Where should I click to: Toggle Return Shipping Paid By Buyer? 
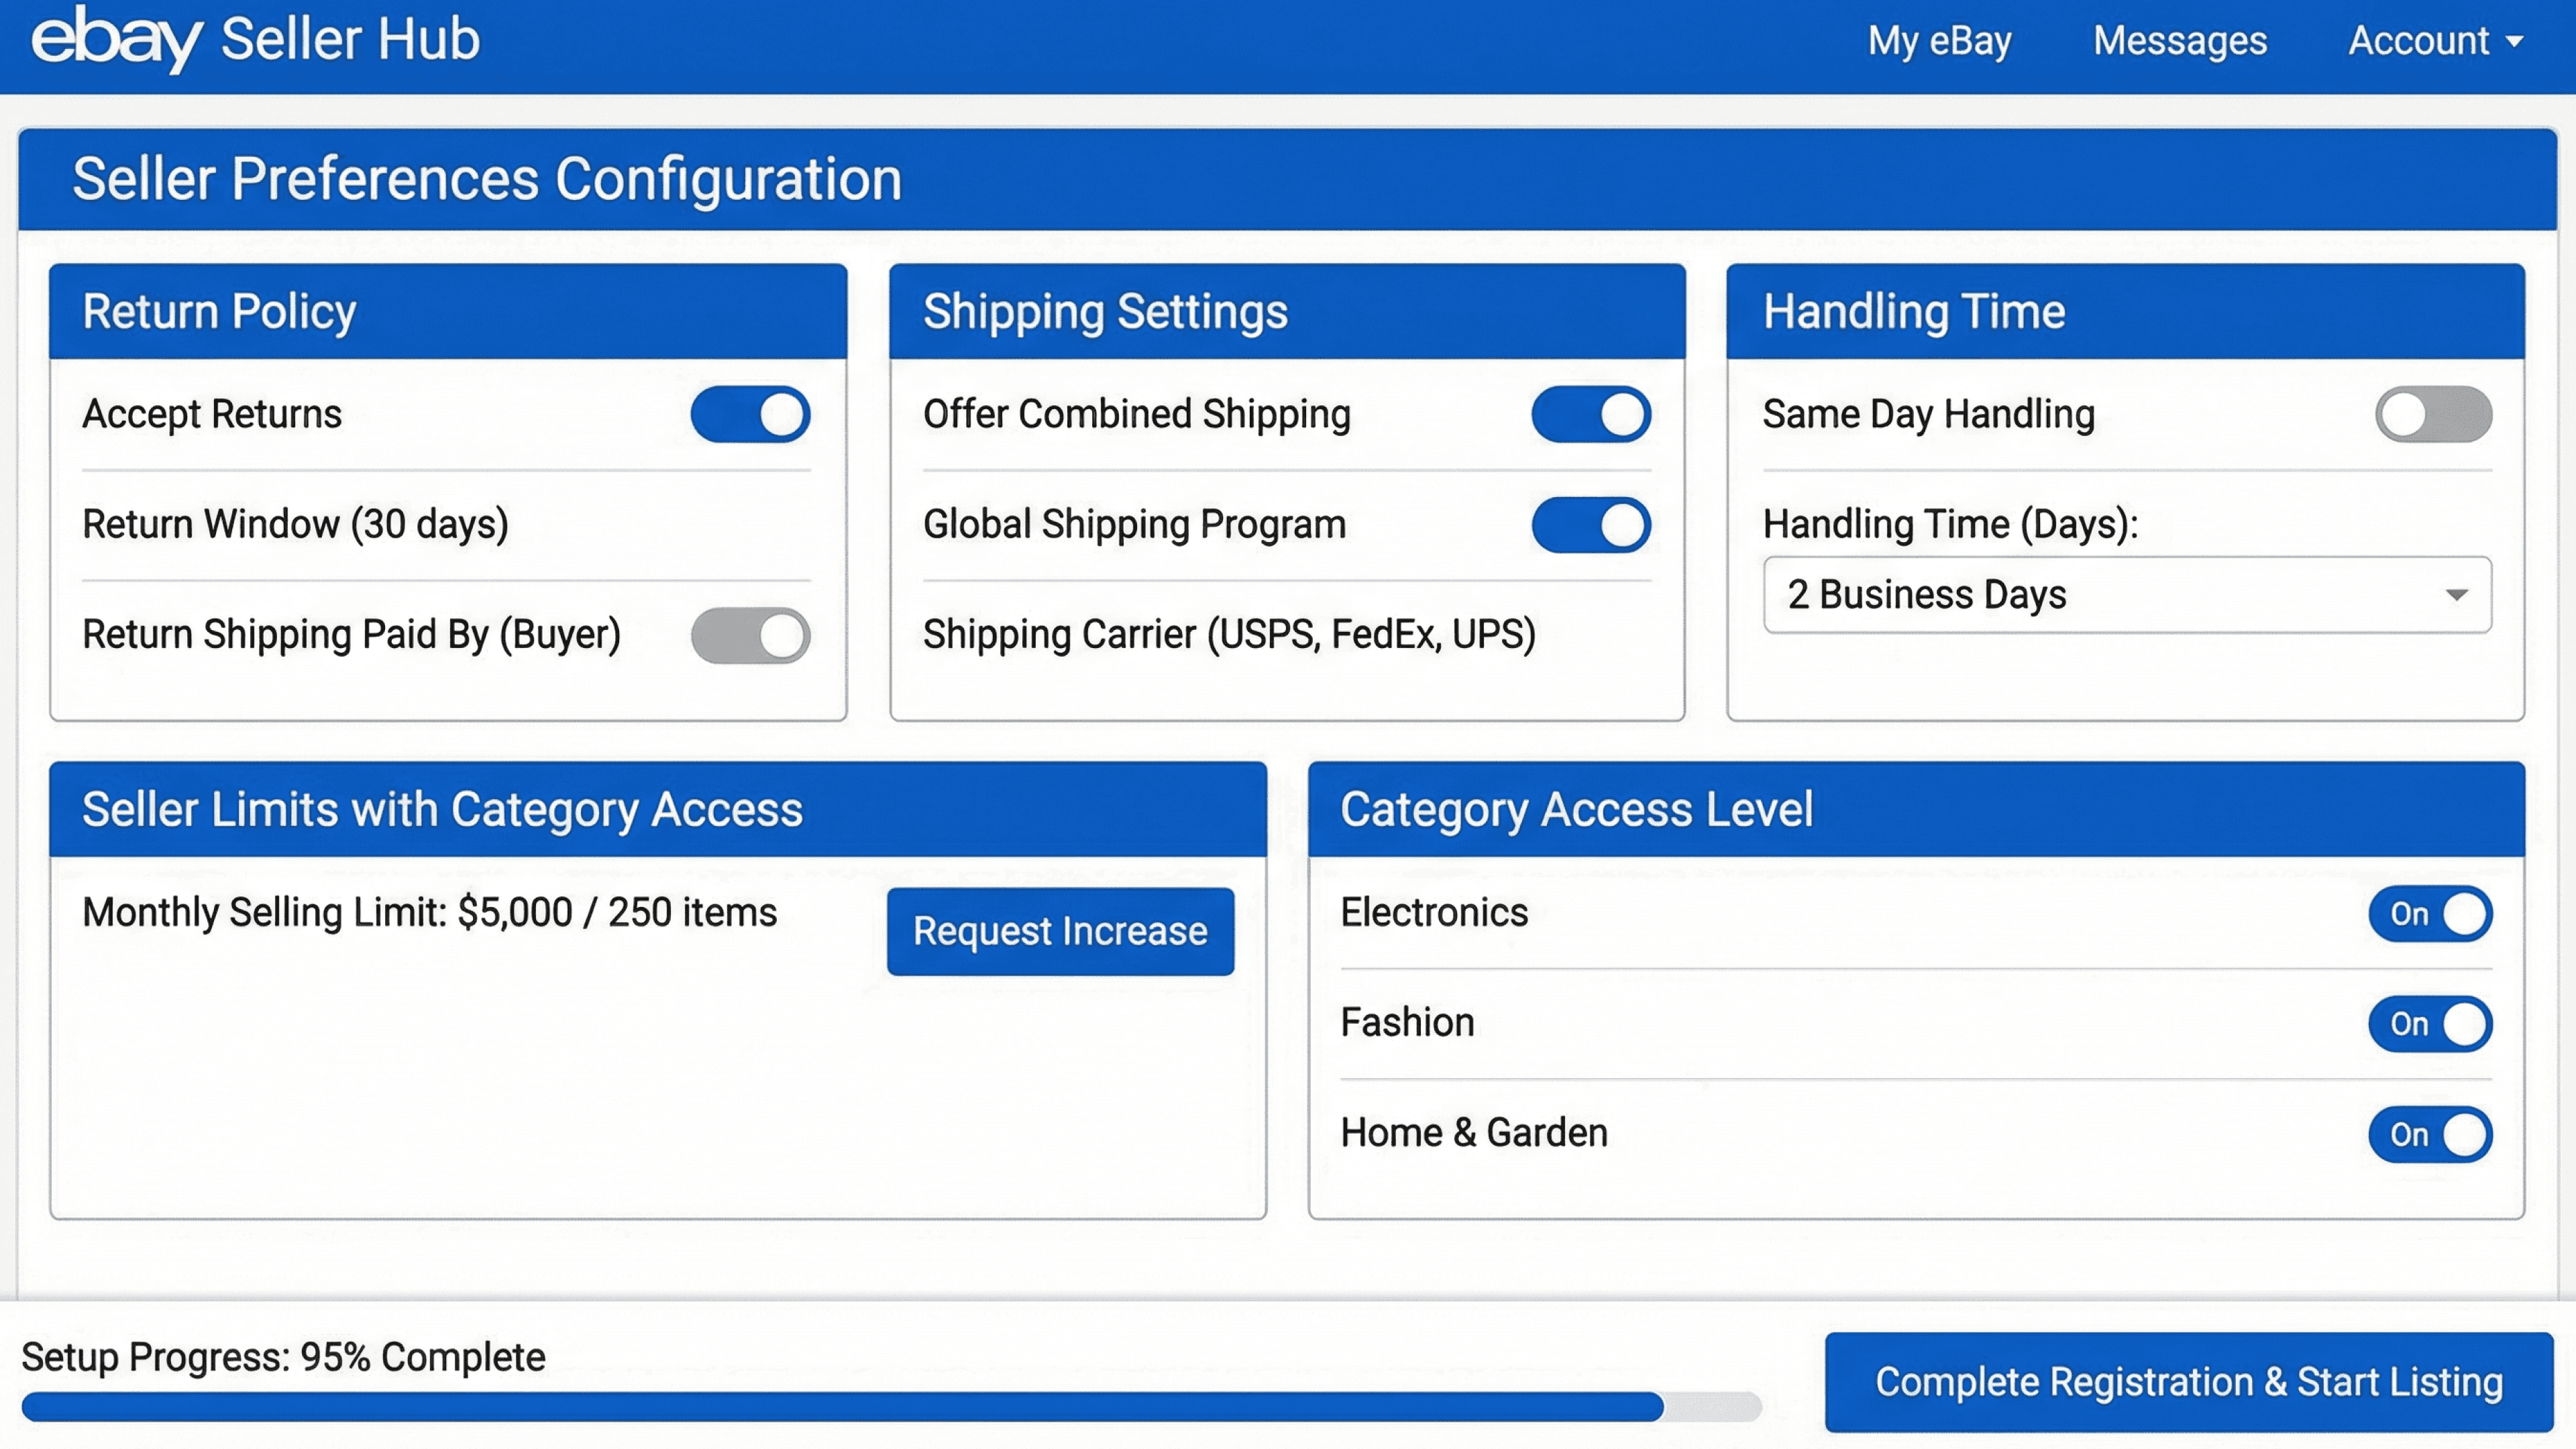point(750,635)
